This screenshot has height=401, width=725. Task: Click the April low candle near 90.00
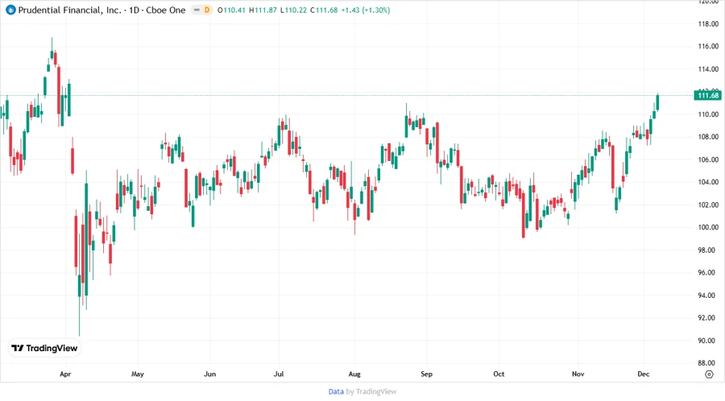click(x=79, y=286)
